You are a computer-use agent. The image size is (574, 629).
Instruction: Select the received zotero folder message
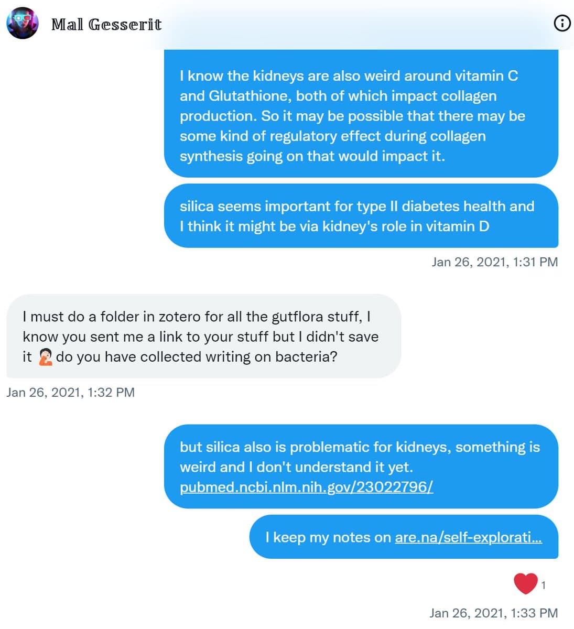click(x=203, y=336)
